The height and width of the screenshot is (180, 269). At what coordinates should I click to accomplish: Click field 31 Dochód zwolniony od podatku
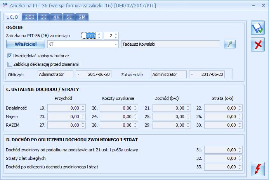223,150
